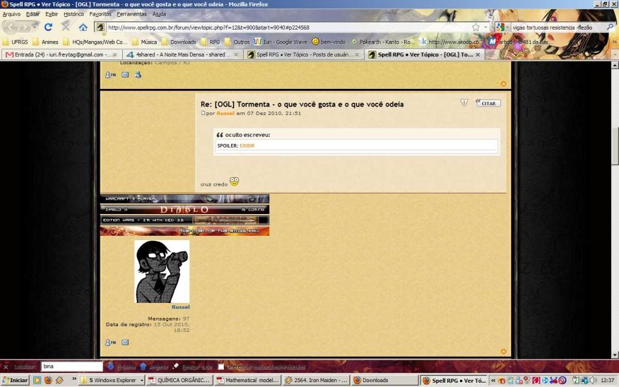619x387 pixels.
Task: Expand the '5 Windows Explorer' taskbar group
Action: [x=115, y=380]
